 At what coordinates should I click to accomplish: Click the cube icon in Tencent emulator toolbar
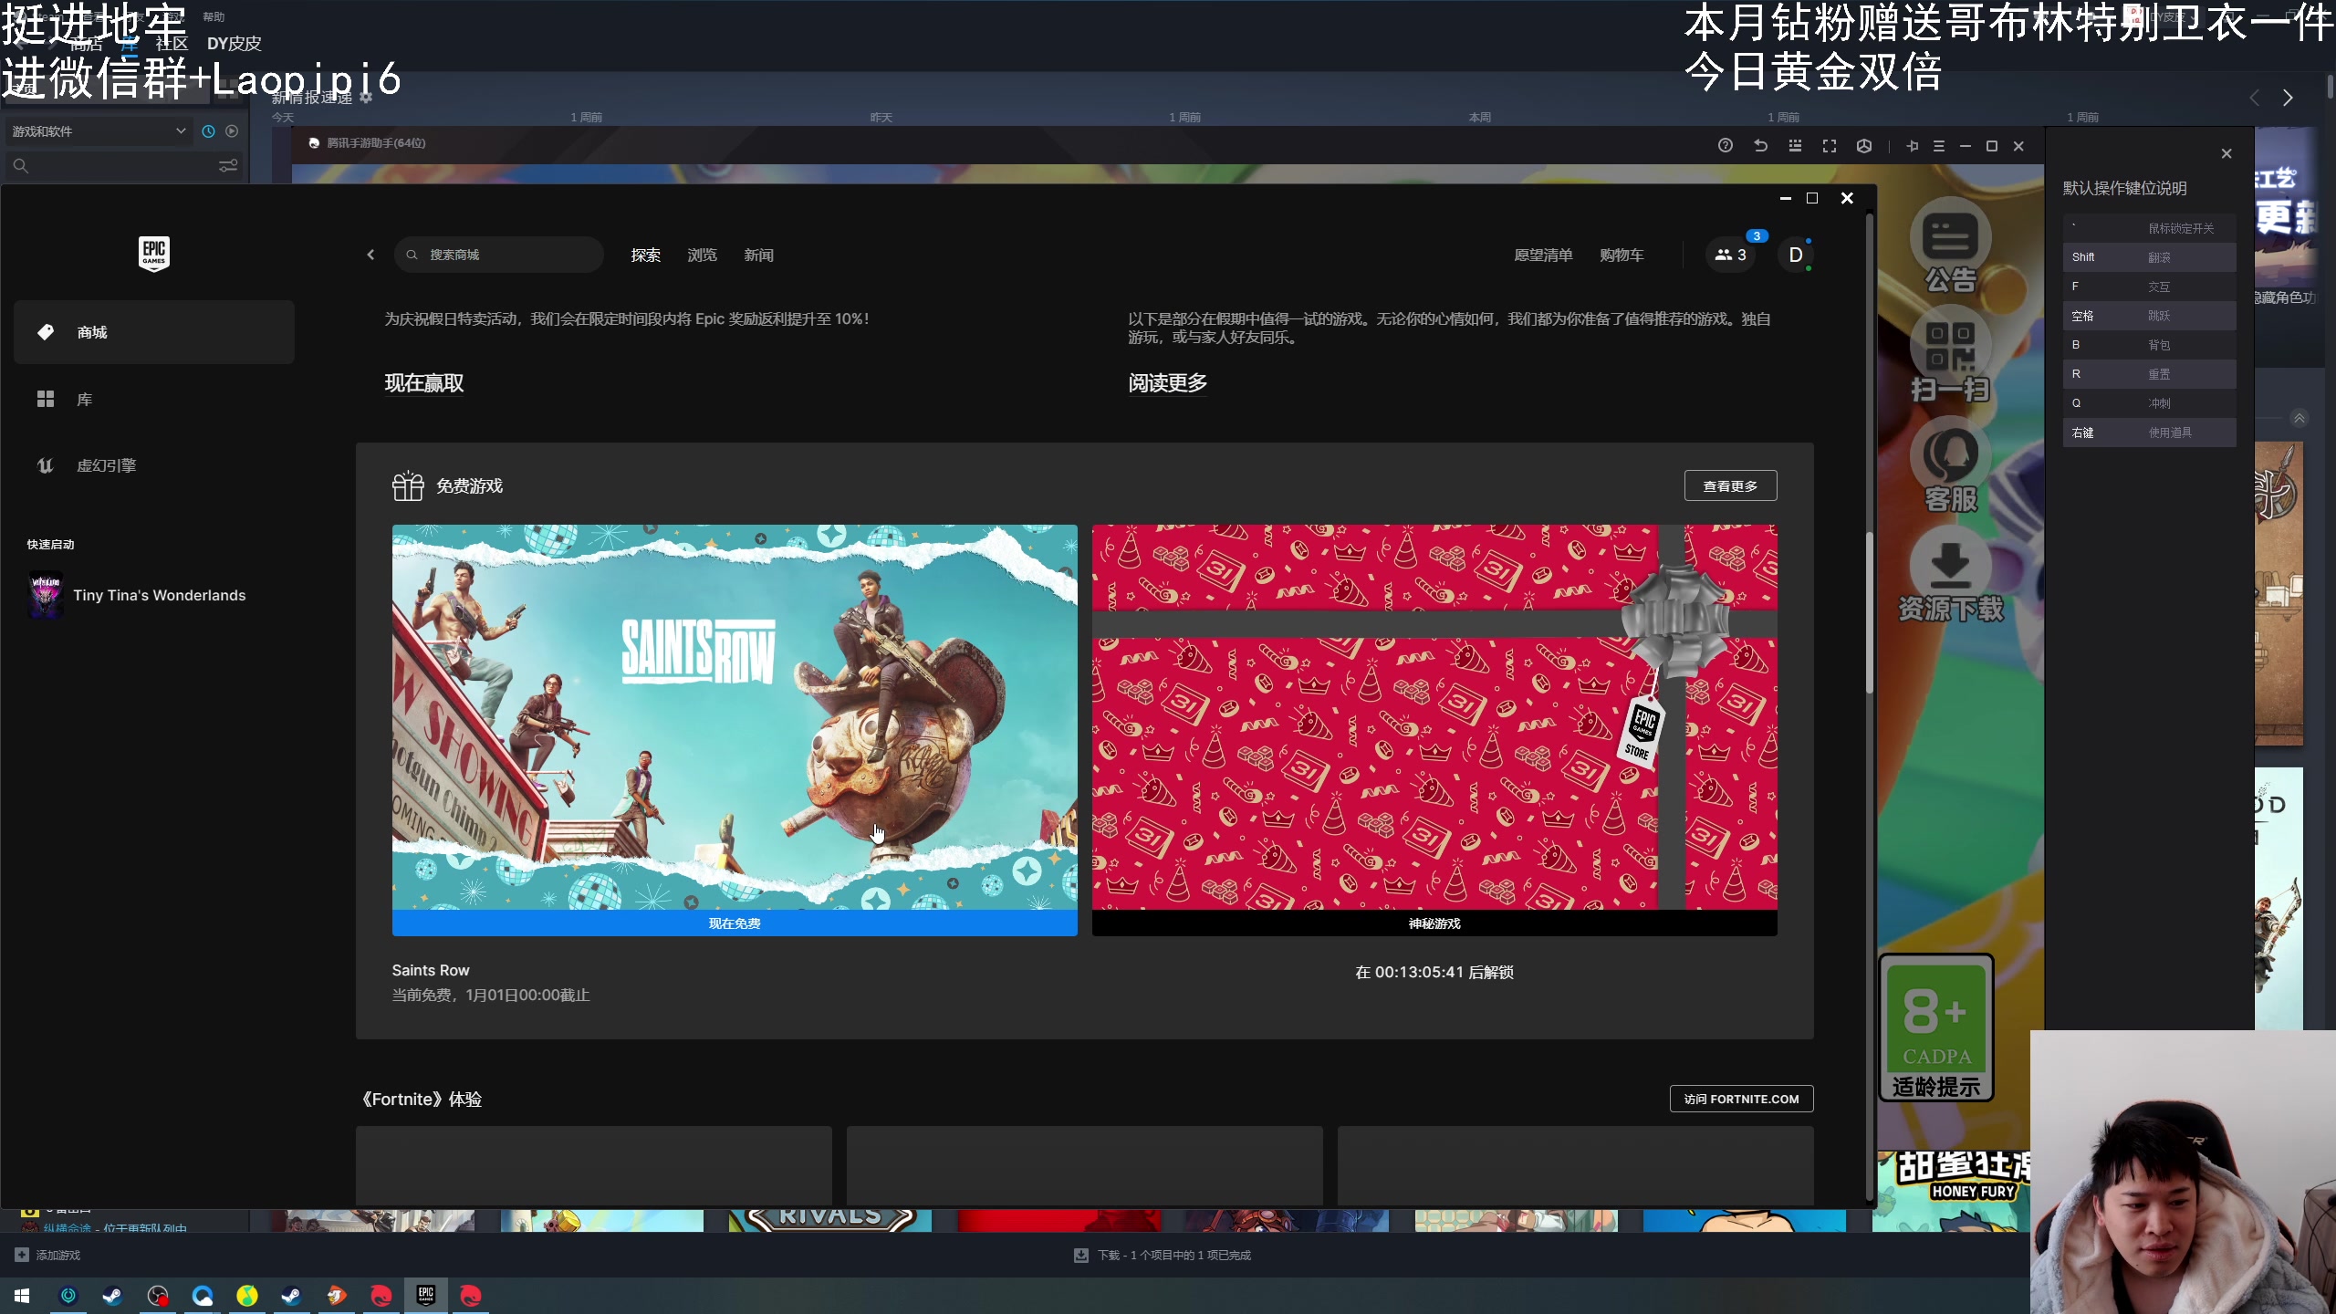point(1864,146)
